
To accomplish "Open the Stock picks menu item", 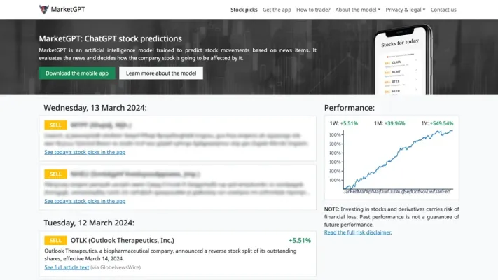I will (x=244, y=10).
